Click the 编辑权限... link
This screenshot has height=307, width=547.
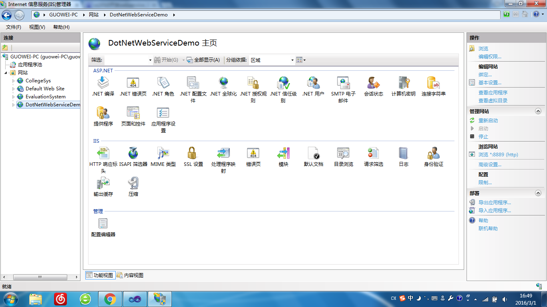pos(490,57)
